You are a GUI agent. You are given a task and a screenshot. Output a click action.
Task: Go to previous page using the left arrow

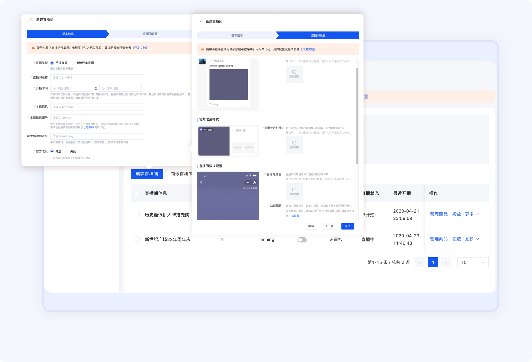(x=420, y=262)
